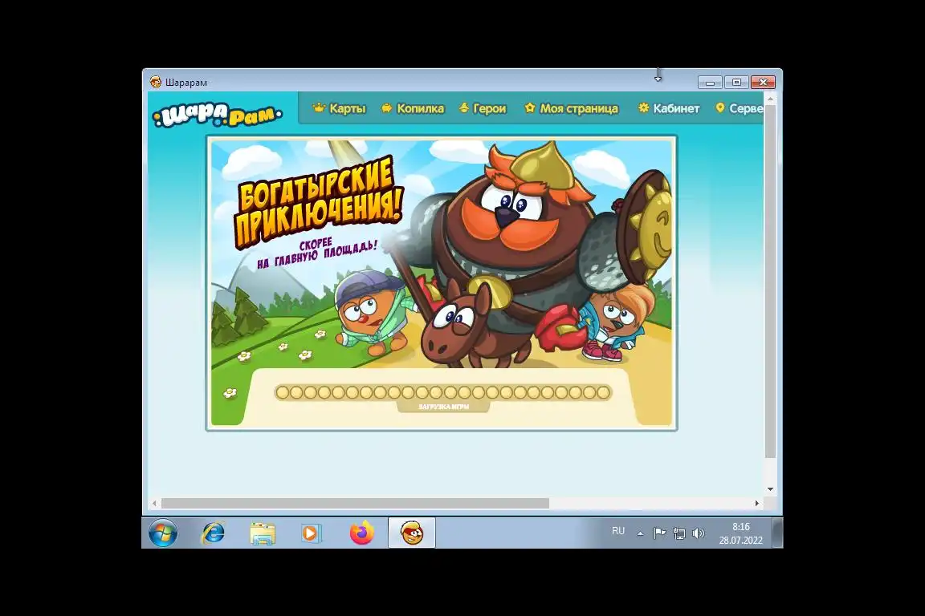Screen dimensions: 925x616
Task: Open the Windows Start menu
Action: tap(163, 533)
